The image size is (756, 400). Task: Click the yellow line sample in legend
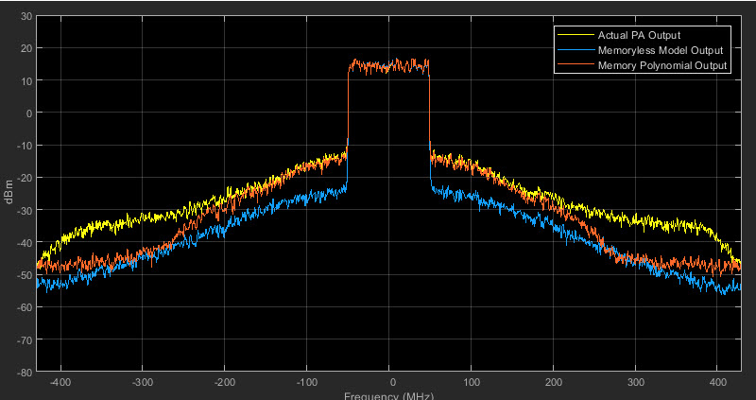pyautogui.click(x=576, y=36)
